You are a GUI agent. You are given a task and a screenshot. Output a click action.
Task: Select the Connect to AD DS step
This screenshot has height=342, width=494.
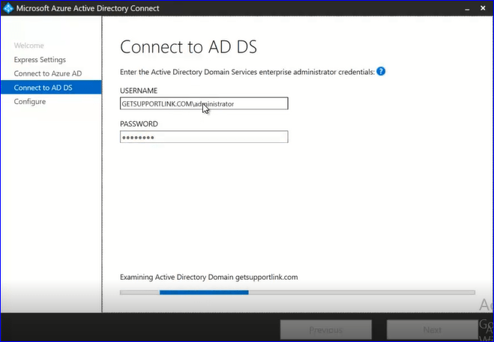tap(51, 87)
